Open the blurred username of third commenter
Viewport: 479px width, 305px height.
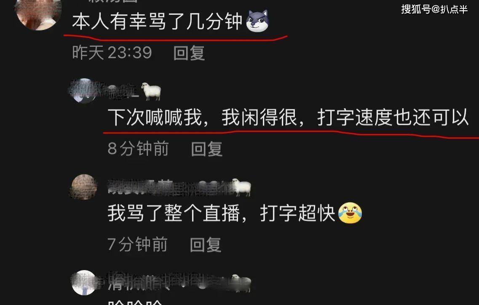pos(169,187)
